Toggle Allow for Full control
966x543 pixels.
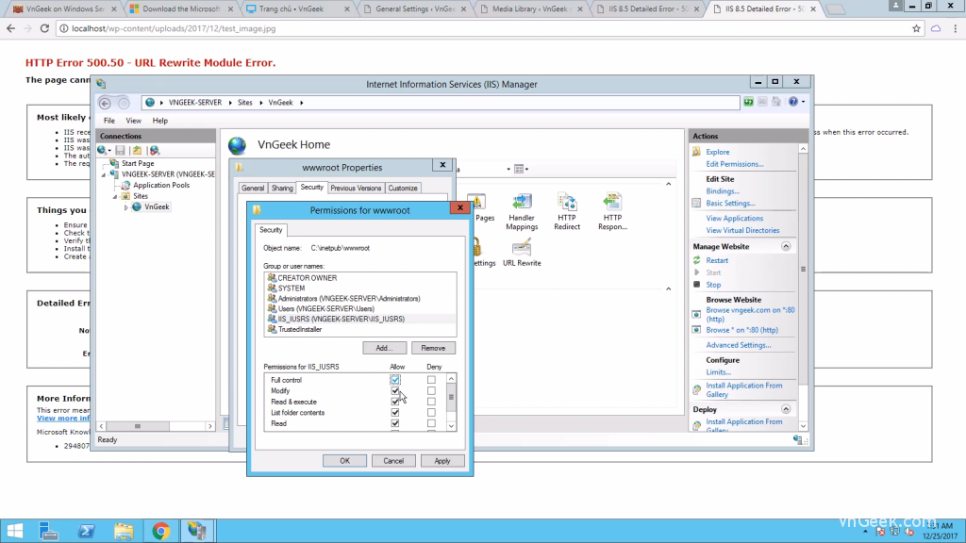[395, 380]
